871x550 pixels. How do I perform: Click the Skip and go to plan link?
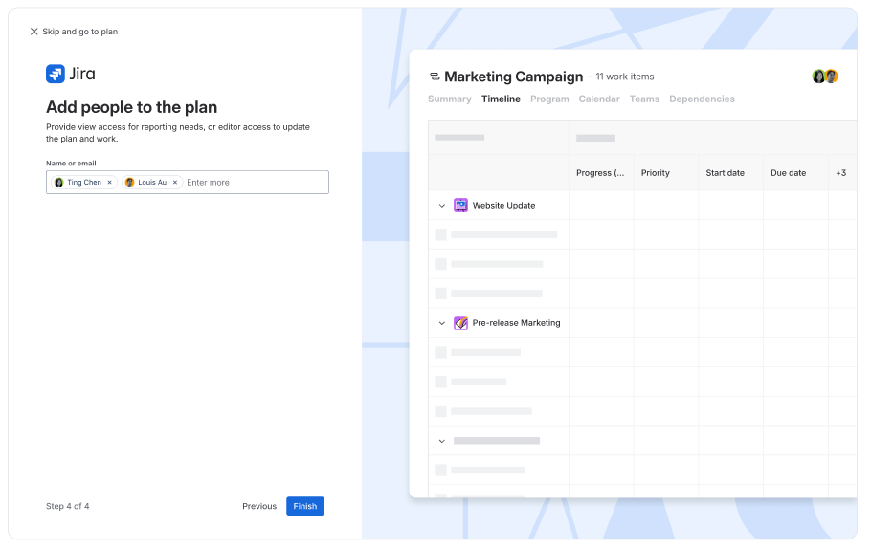pyautogui.click(x=80, y=32)
